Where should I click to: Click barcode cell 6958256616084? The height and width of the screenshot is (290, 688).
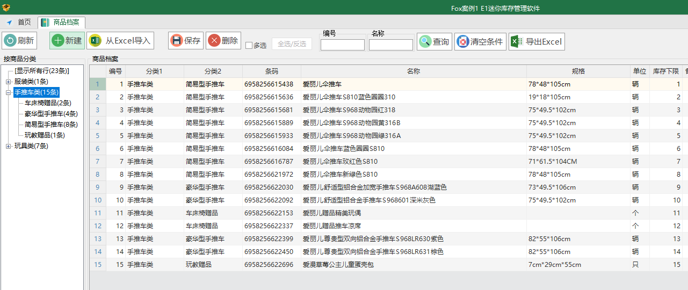pyautogui.click(x=272, y=149)
